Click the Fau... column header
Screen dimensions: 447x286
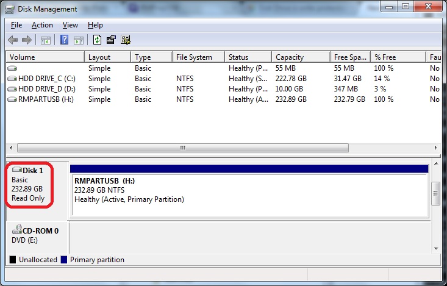coord(434,57)
